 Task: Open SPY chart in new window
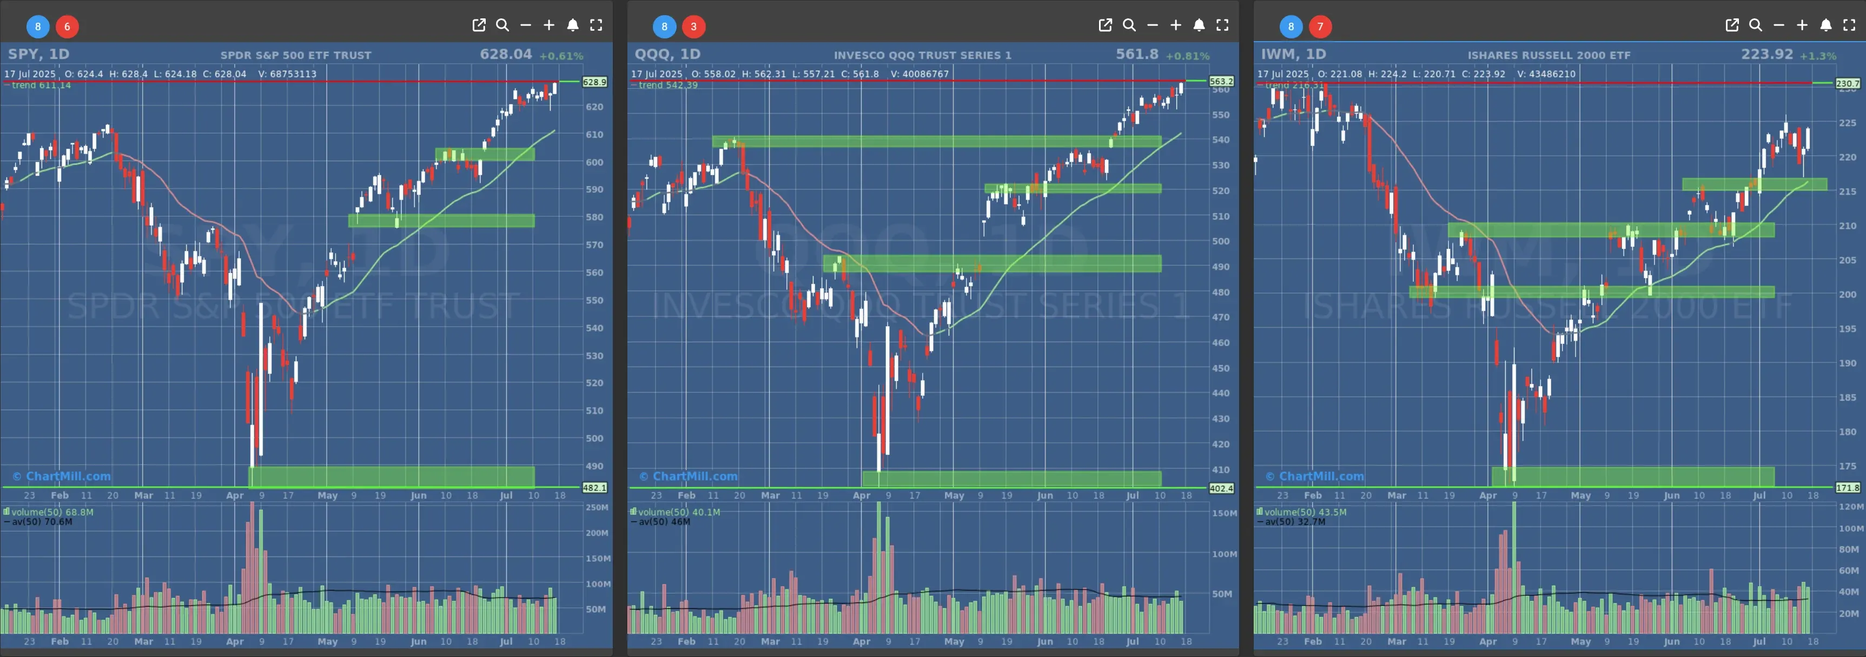point(479,25)
